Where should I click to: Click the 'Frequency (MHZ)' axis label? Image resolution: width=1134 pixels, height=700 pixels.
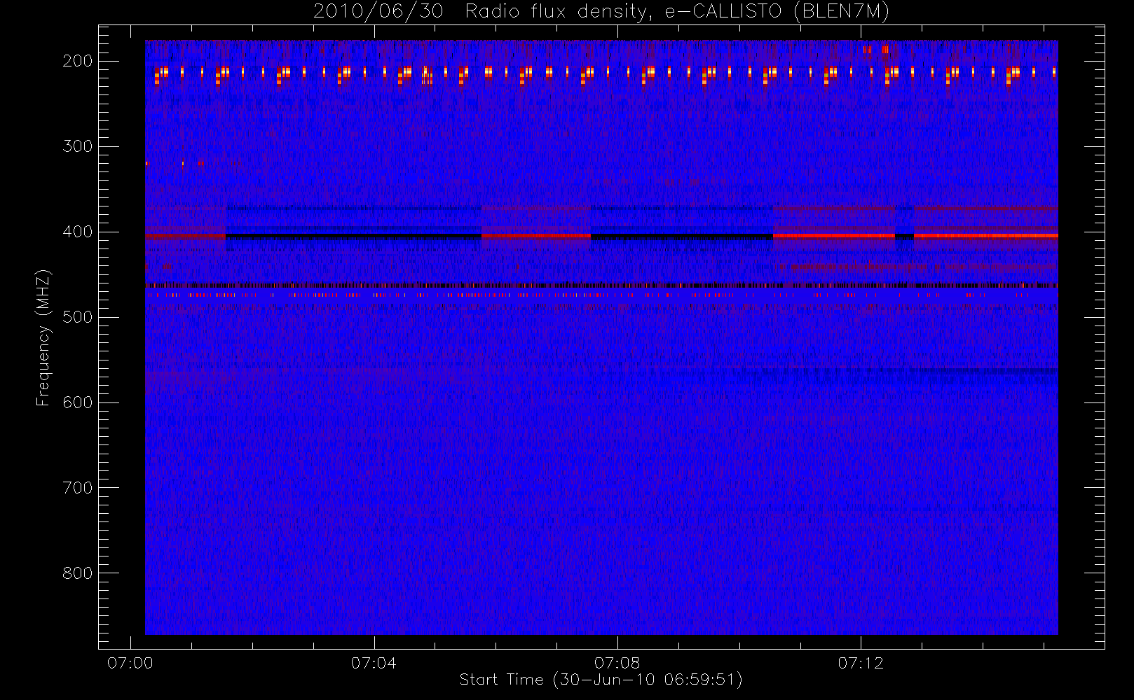point(43,338)
